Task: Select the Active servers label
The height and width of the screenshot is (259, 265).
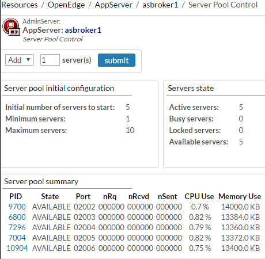Action: pos(194,107)
